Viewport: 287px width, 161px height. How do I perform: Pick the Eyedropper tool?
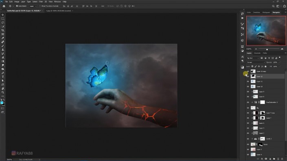point(3,38)
